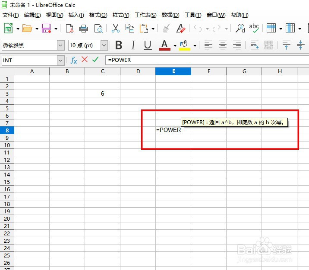The height and width of the screenshot is (270, 309).
Task: Clone formatting with the paintbrush icon
Action: point(166,28)
